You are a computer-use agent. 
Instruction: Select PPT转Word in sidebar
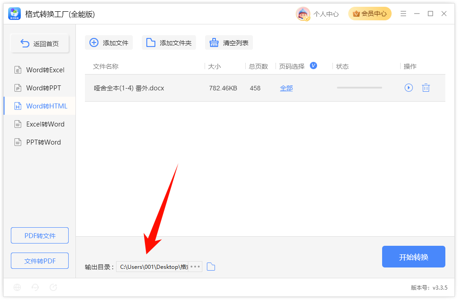(39, 142)
